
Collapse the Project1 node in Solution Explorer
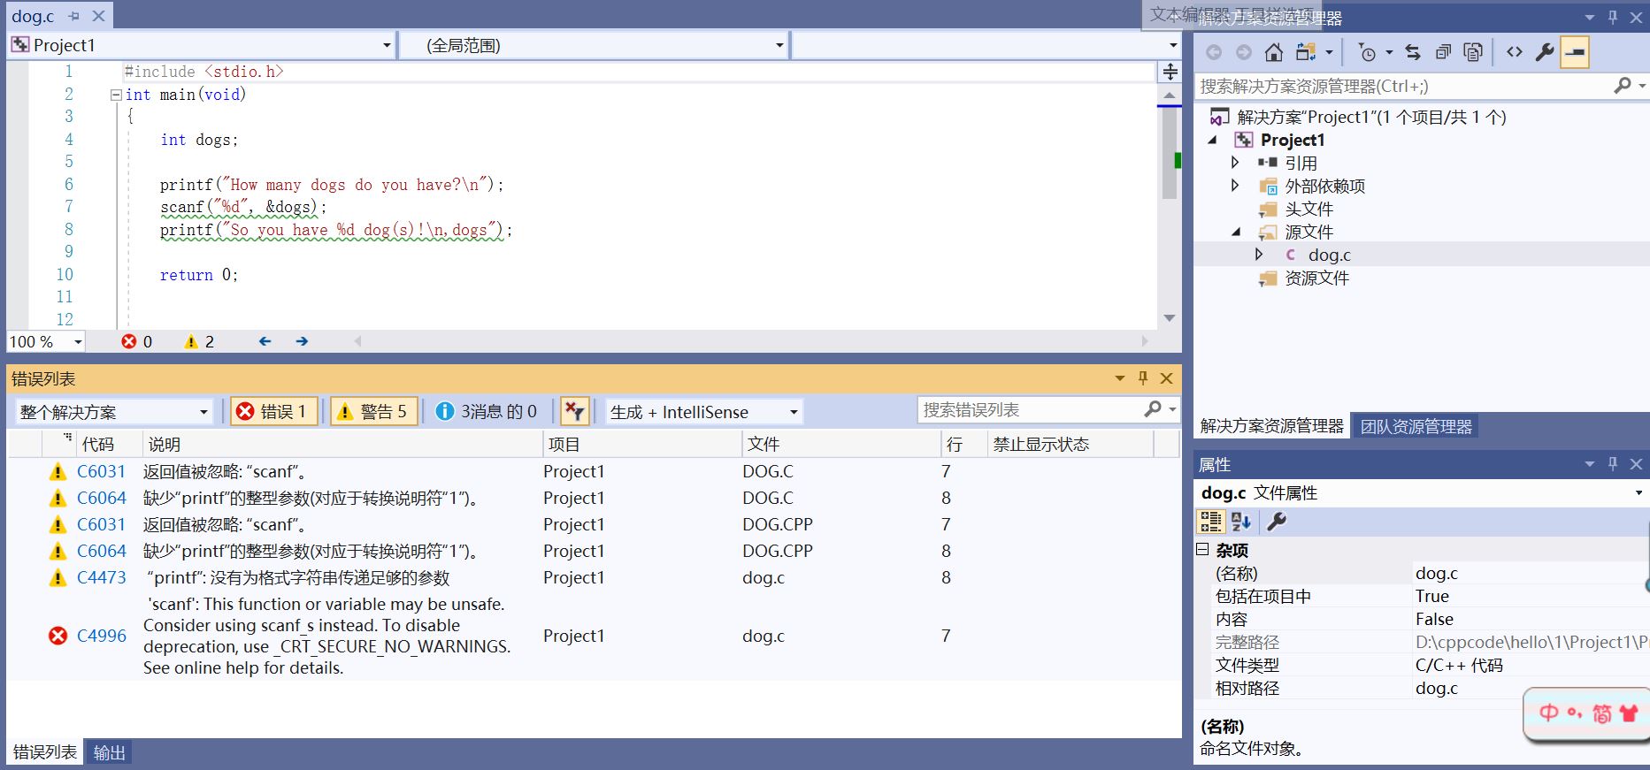pyautogui.click(x=1213, y=140)
